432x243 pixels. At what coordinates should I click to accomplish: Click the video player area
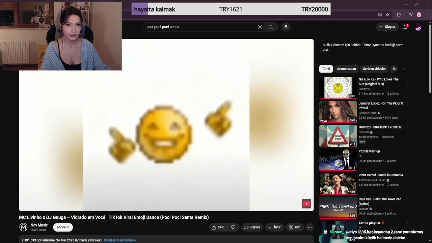166,125
